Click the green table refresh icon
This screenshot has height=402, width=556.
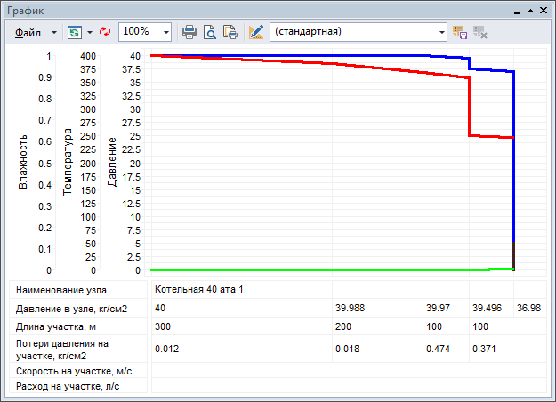pos(75,31)
